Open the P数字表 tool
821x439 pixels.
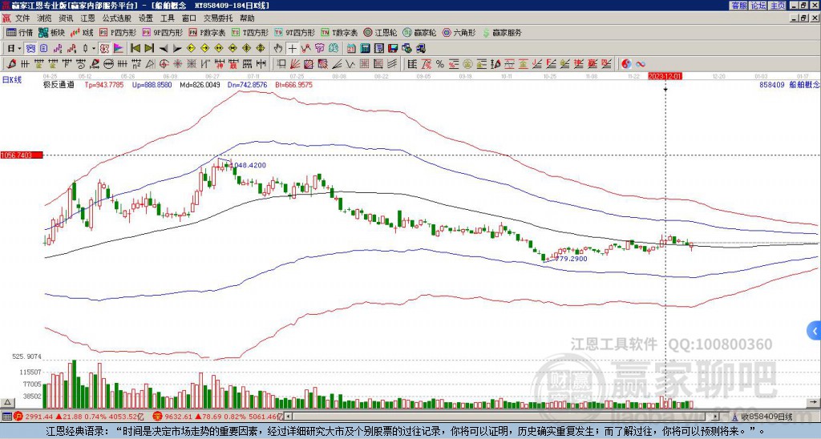point(206,32)
